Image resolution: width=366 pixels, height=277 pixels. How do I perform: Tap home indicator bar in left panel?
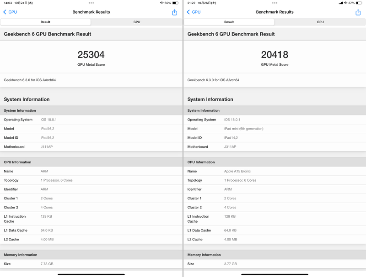pos(91,274)
